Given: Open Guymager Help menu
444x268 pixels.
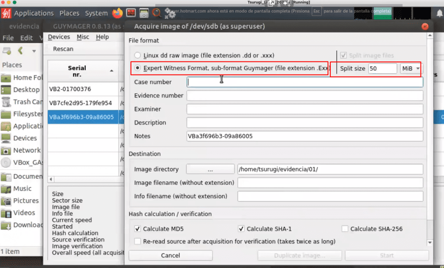Looking at the screenshot, I should pos(102,37).
